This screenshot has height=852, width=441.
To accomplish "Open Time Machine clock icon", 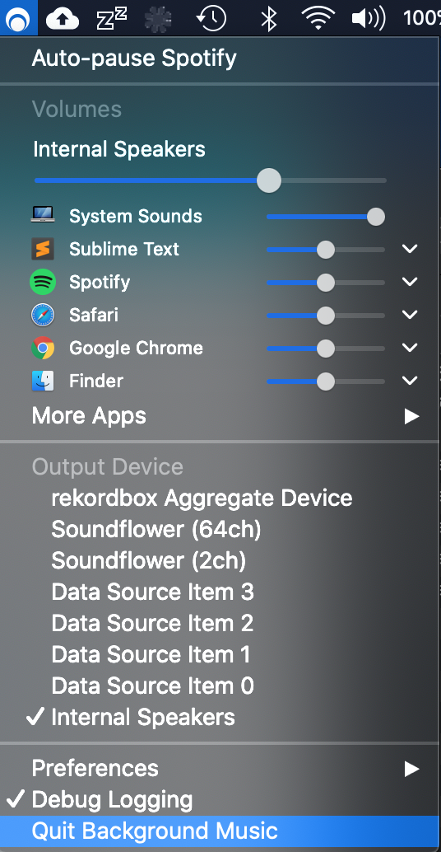I will (211, 18).
